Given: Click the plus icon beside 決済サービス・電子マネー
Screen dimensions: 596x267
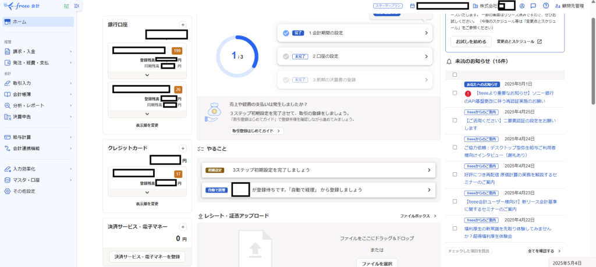Looking at the screenshot, I should click(x=183, y=227).
